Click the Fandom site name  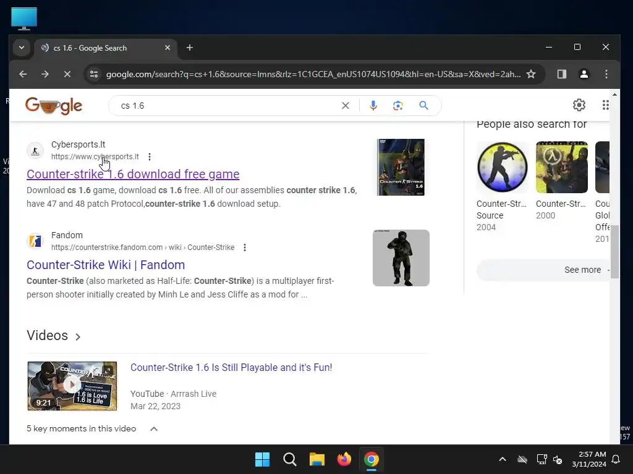pos(67,235)
